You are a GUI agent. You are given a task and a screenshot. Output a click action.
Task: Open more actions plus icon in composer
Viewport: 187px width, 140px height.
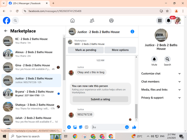(69, 127)
